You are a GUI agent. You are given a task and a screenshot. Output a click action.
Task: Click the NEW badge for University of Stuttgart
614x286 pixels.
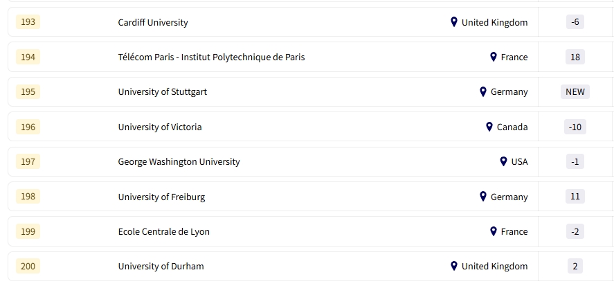[575, 91]
